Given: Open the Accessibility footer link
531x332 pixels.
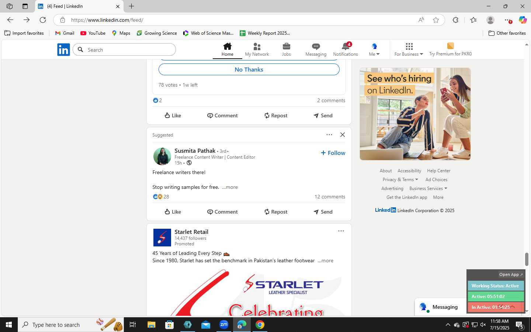Looking at the screenshot, I should [409, 171].
